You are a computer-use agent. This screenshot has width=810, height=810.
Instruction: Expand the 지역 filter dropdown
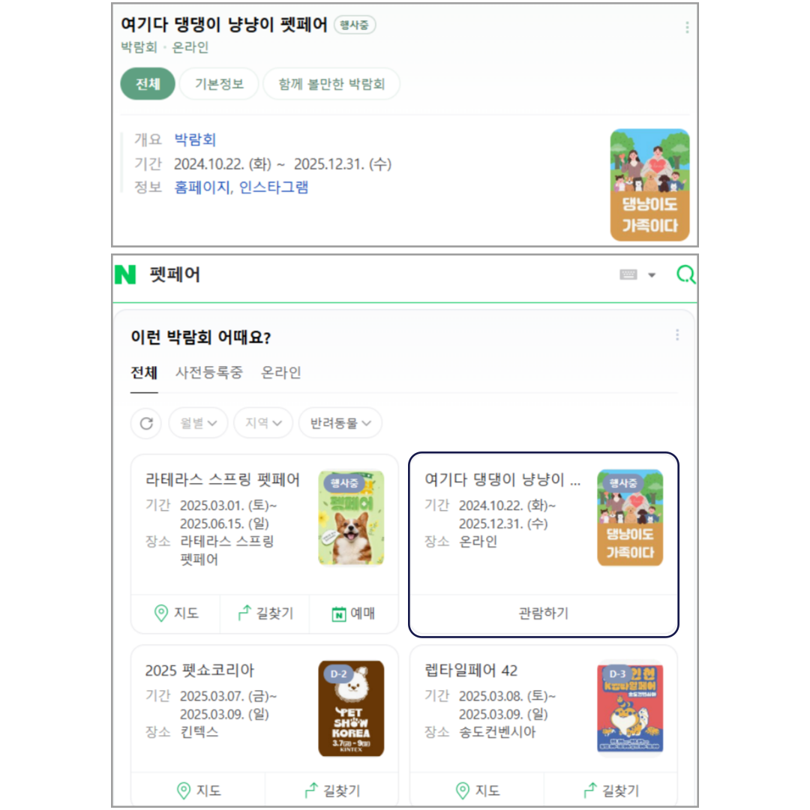click(263, 423)
